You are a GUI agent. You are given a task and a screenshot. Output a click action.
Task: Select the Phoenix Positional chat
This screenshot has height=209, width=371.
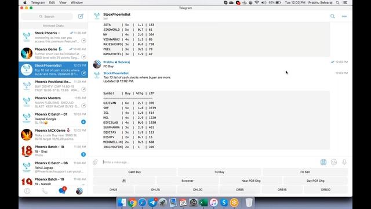point(53,86)
